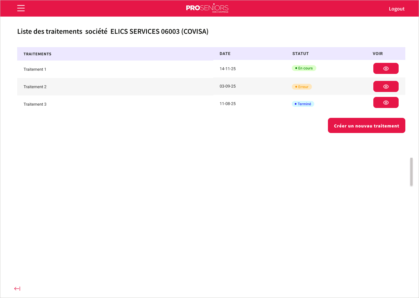
Task: Log out using the Logout link
Action: click(396, 9)
